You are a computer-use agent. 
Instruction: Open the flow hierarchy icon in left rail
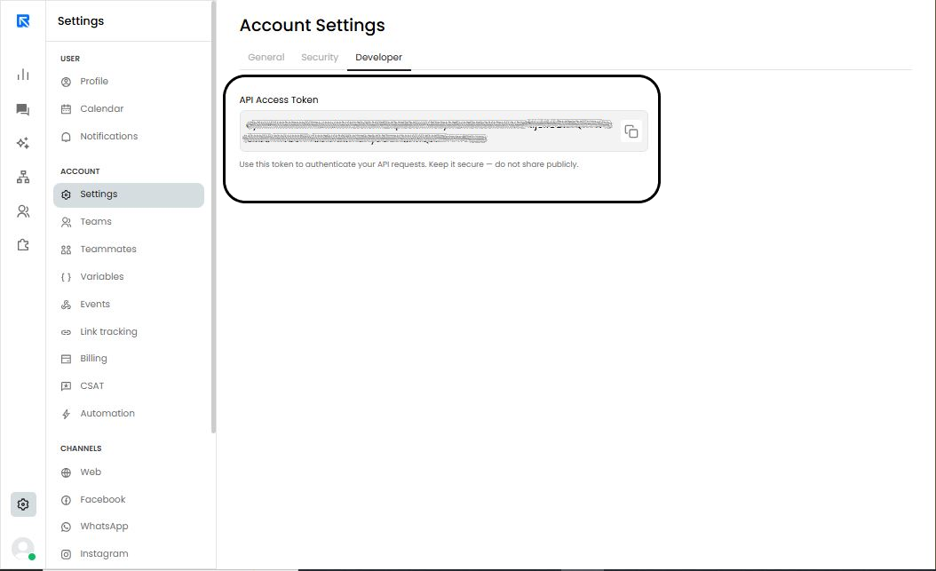coord(23,178)
